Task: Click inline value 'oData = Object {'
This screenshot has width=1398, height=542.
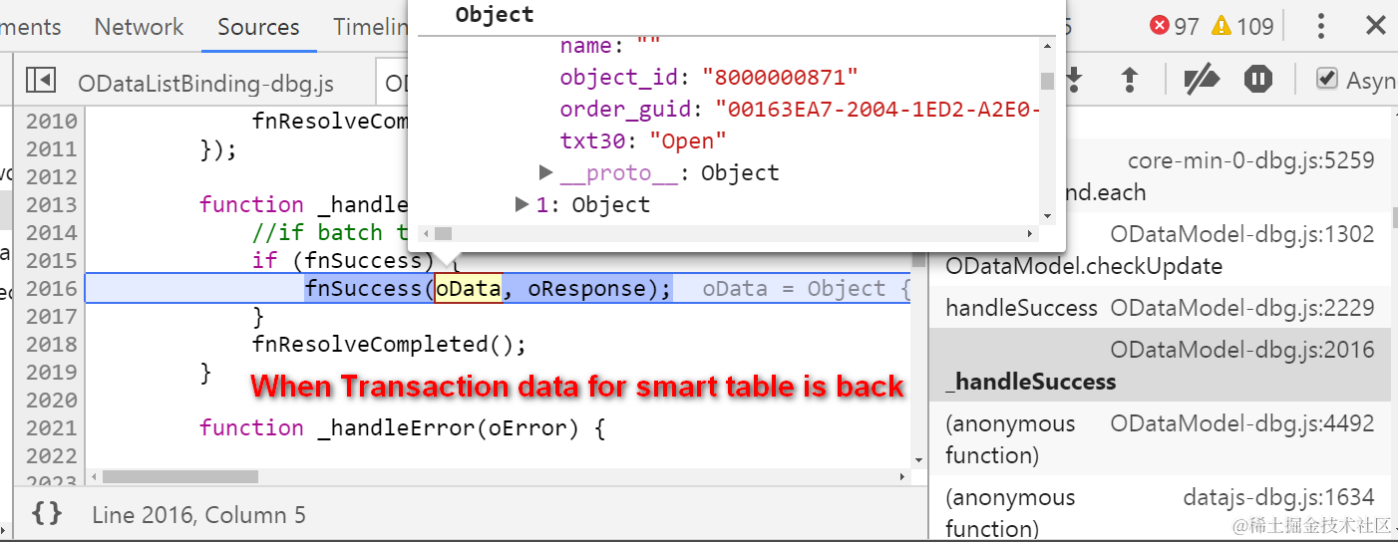Action: tap(806, 289)
